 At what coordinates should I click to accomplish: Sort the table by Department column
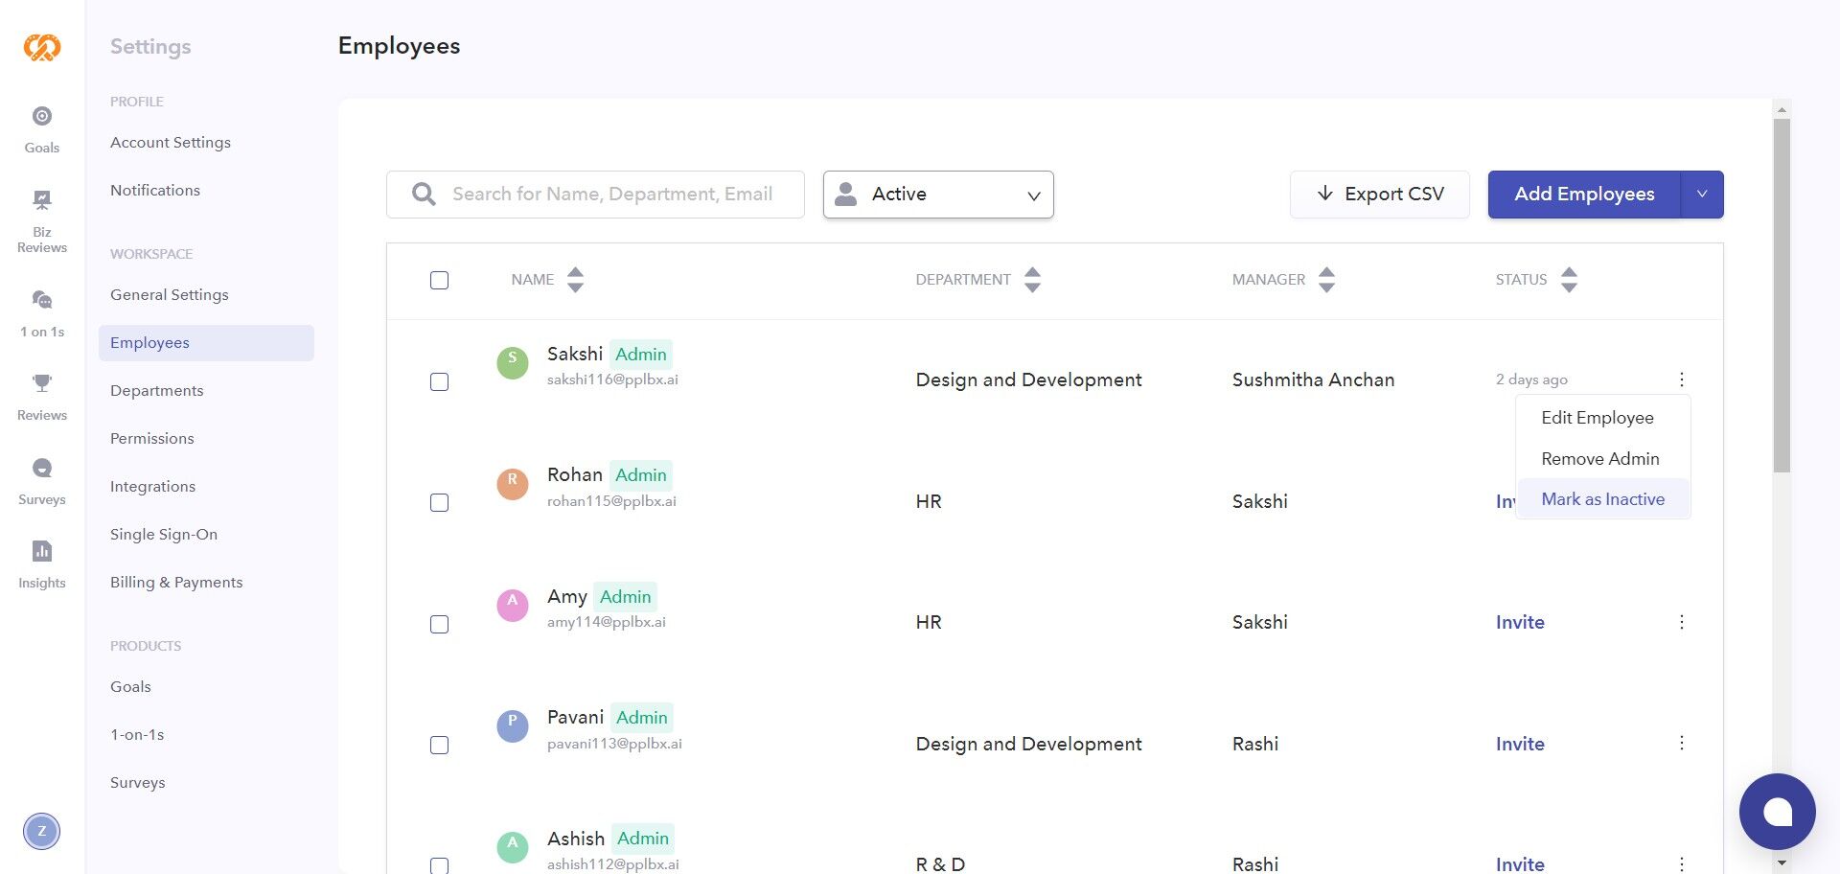pyautogui.click(x=1031, y=280)
